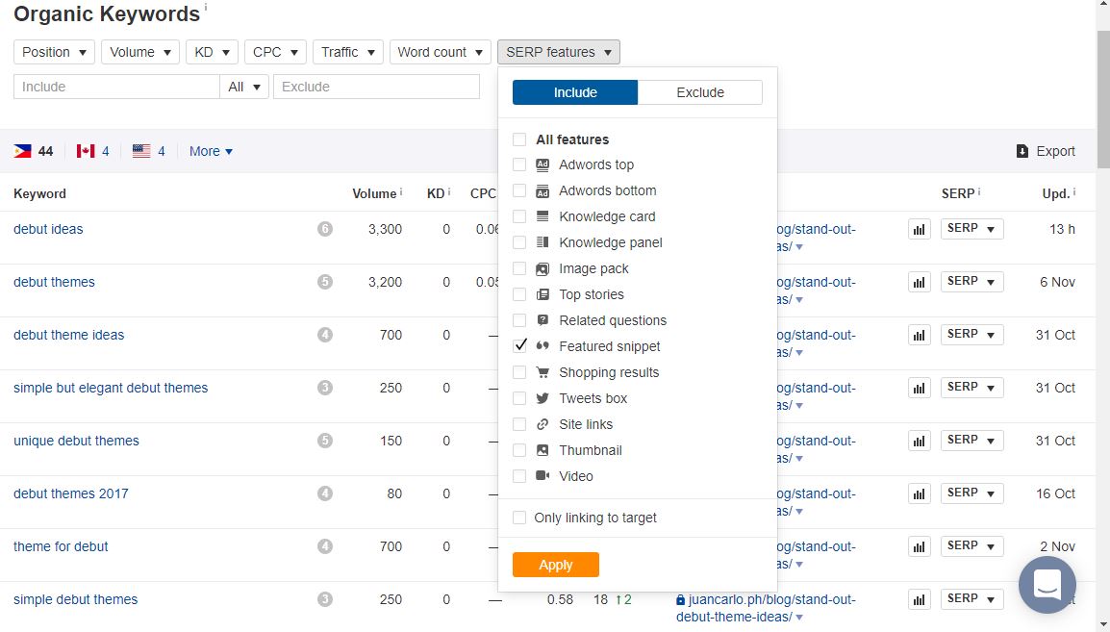Select the United States flag filter
This screenshot has height=632, width=1110.
[141, 151]
